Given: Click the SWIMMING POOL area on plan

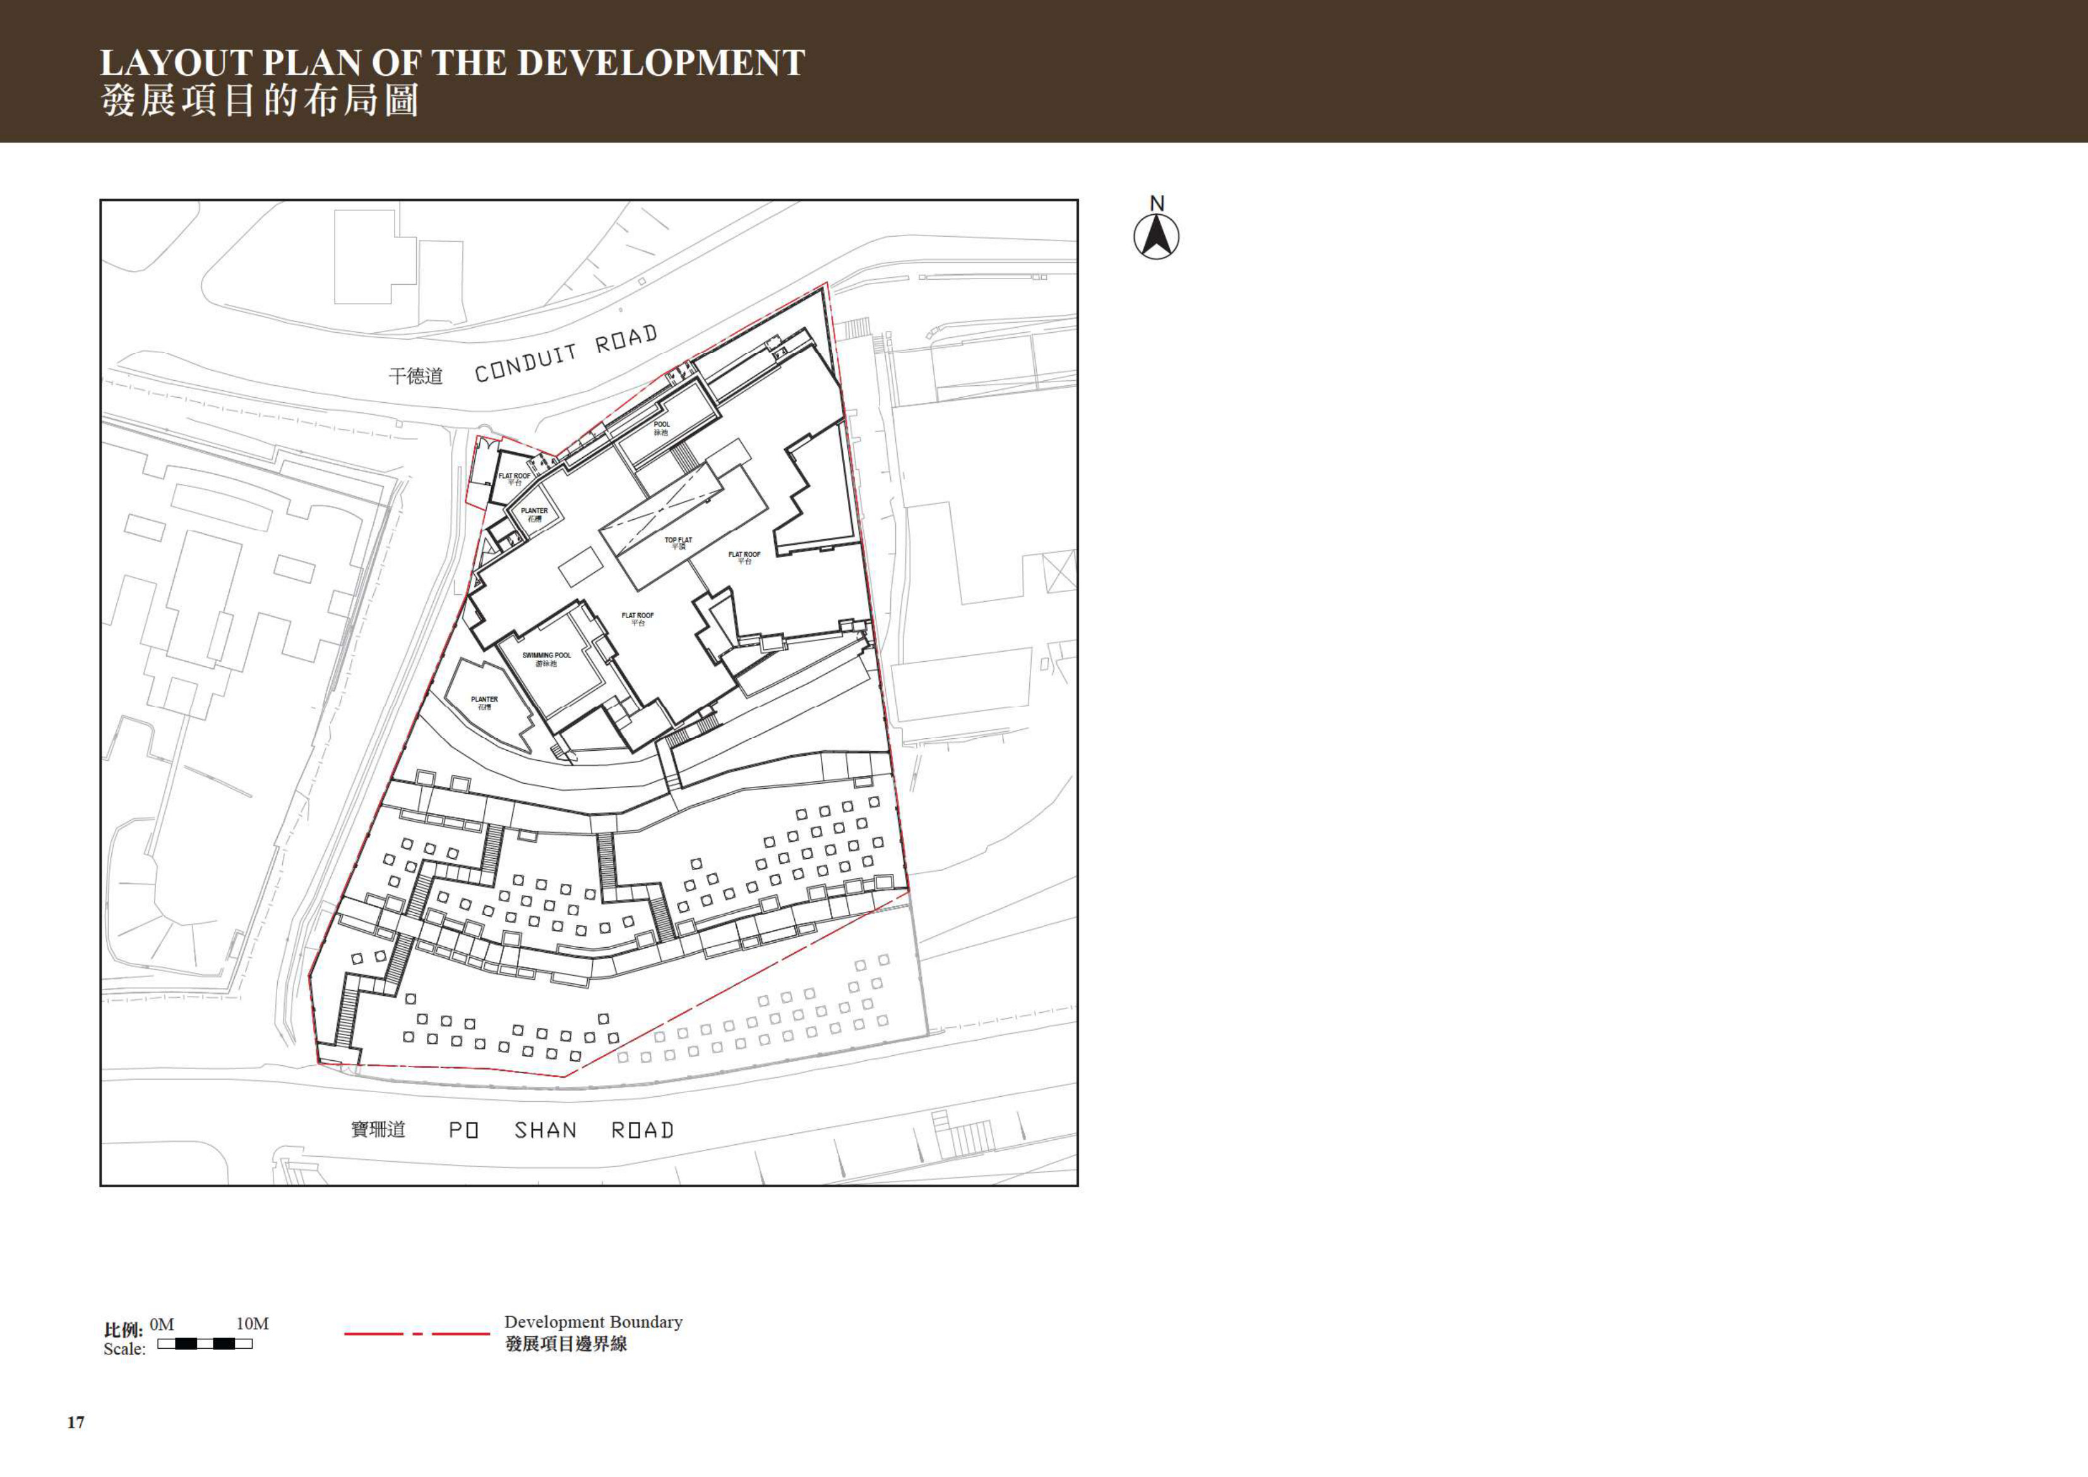Looking at the screenshot, I should click(x=547, y=659).
